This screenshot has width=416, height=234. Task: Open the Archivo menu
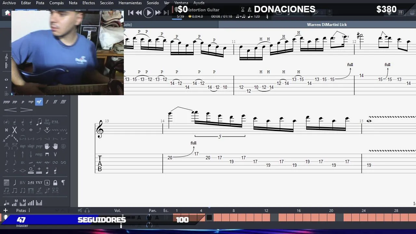(x=9, y=3)
